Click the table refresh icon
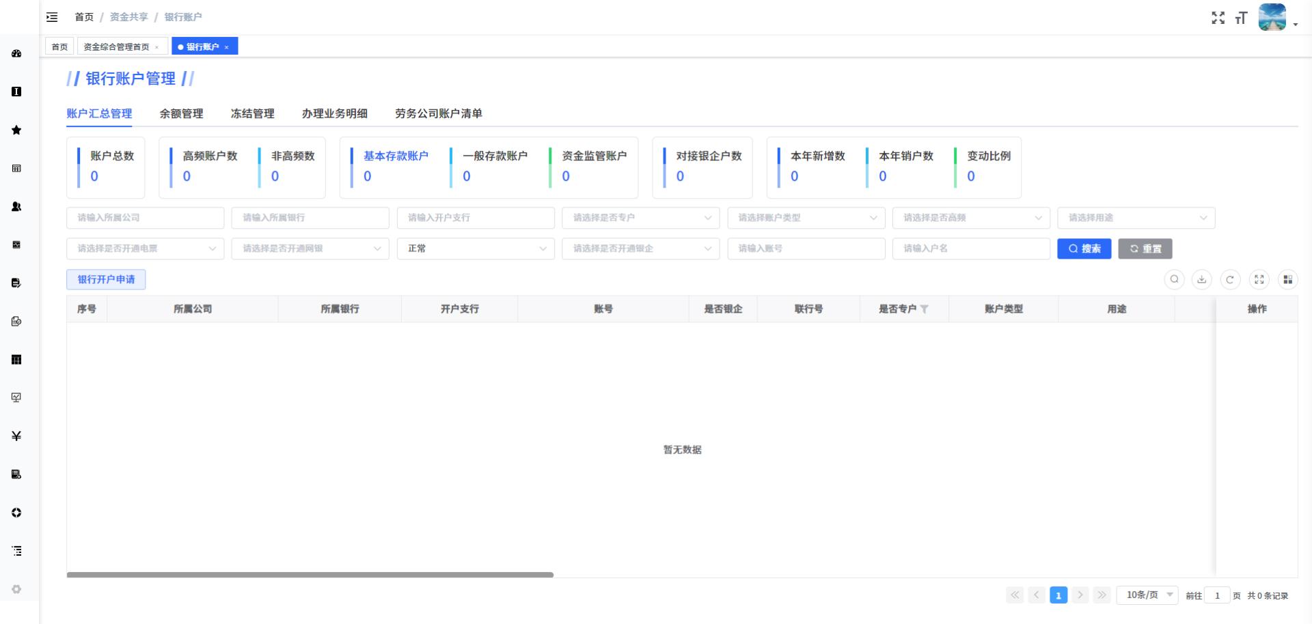 click(x=1230, y=279)
